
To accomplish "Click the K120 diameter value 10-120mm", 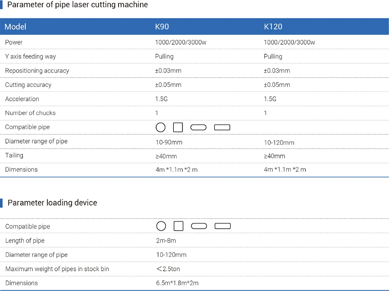I will tap(279, 142).
